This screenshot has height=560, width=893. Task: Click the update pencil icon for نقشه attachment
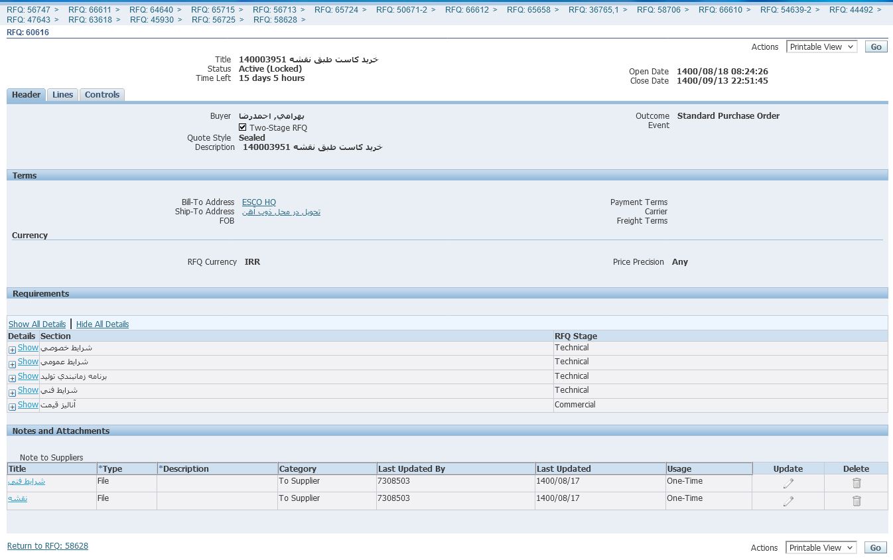click(788, 502)
